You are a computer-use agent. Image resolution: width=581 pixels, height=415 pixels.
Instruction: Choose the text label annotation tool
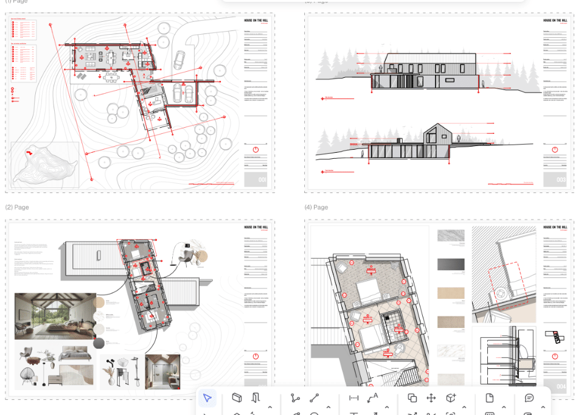coord(373,398)
